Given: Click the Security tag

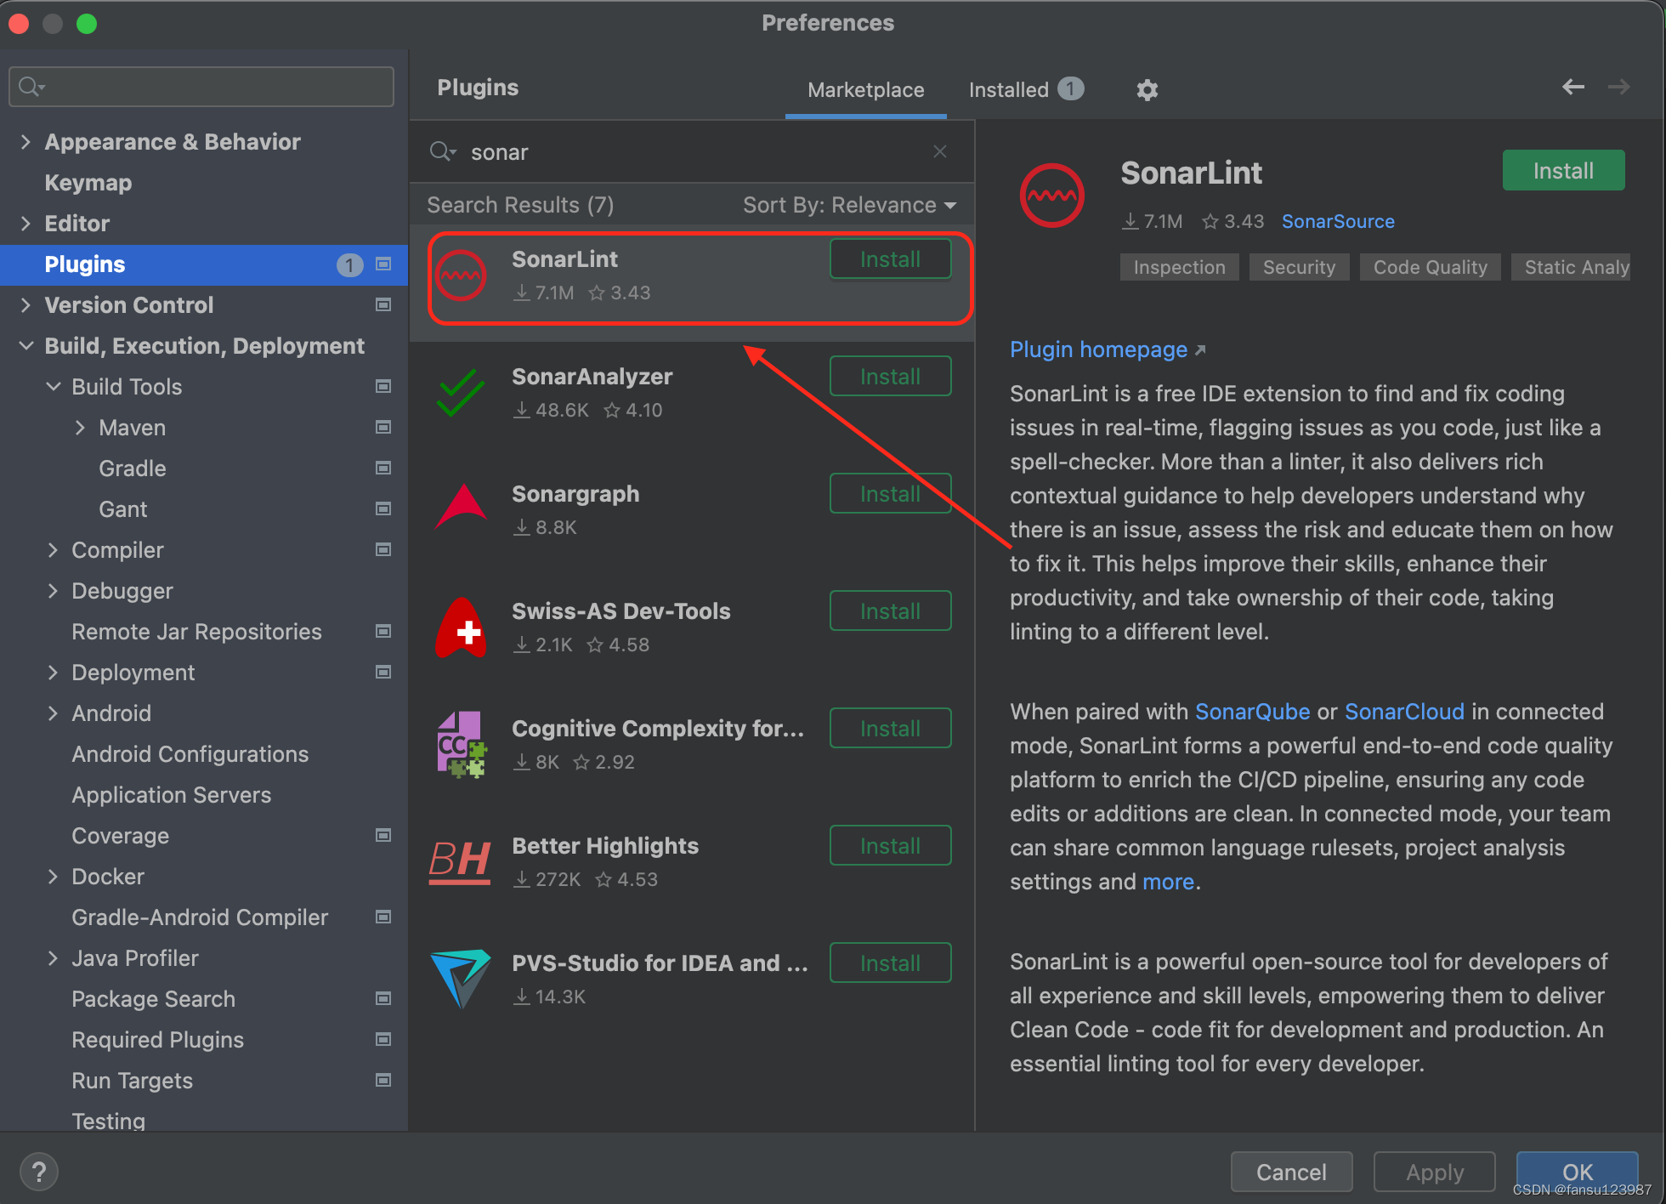Looking at the screenshot, I should point(1299,267).
